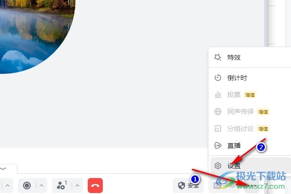Viewport: 291px width, 194px height.
Task: Click the 设置 gear icon
Action: (x=218, y=166)
